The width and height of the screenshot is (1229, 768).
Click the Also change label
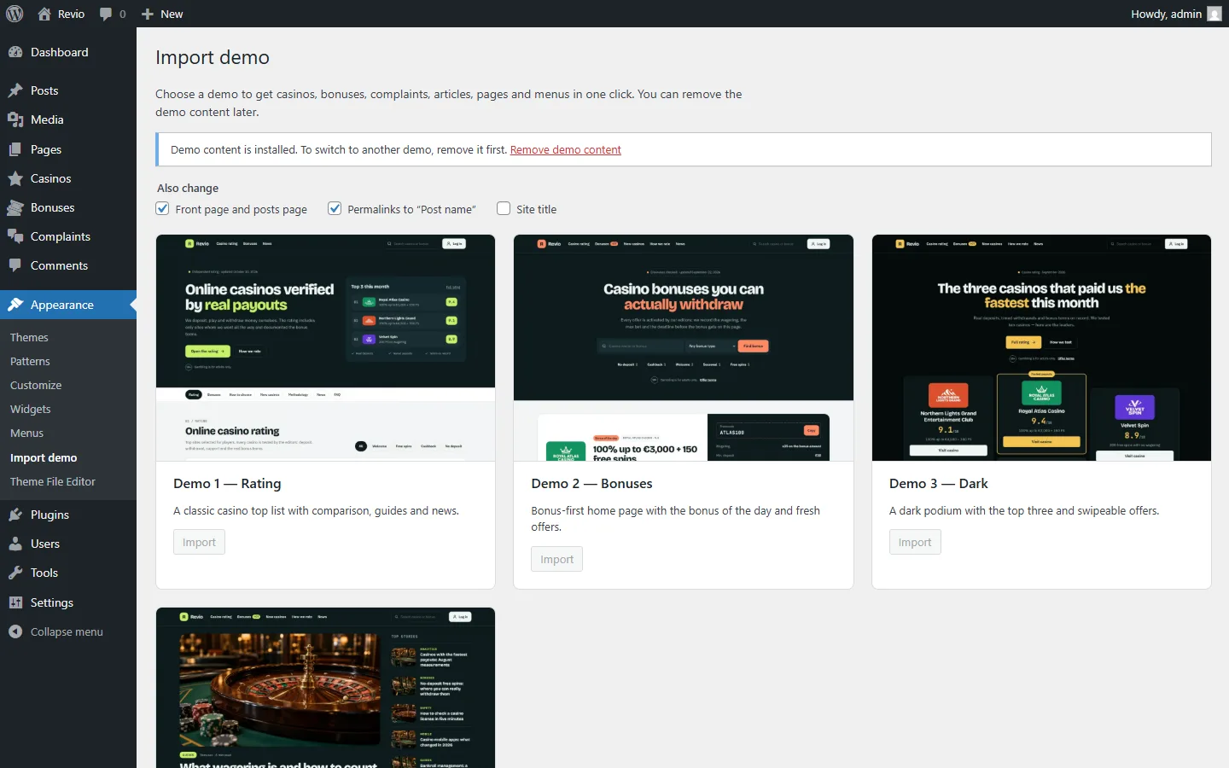pyautogui.click(x=188, y=188)
